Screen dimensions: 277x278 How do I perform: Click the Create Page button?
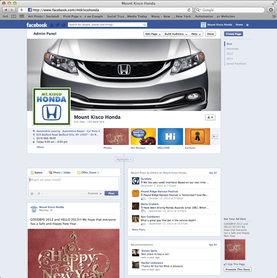point(234,34)
